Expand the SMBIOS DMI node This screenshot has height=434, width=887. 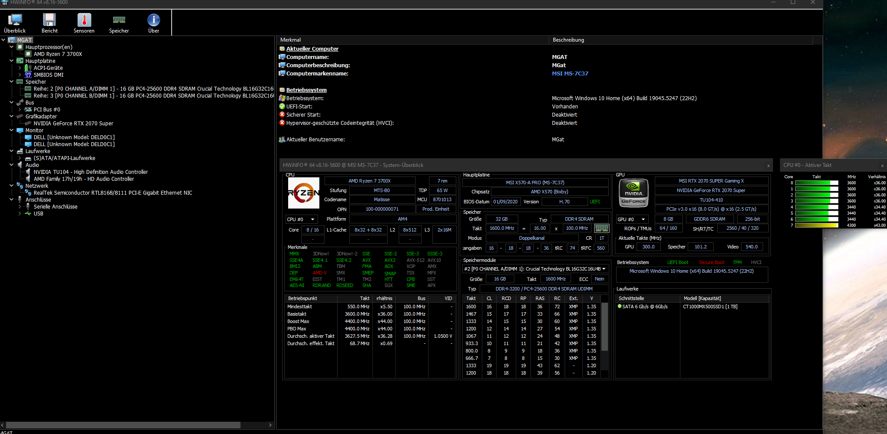(x=20, y=75)
